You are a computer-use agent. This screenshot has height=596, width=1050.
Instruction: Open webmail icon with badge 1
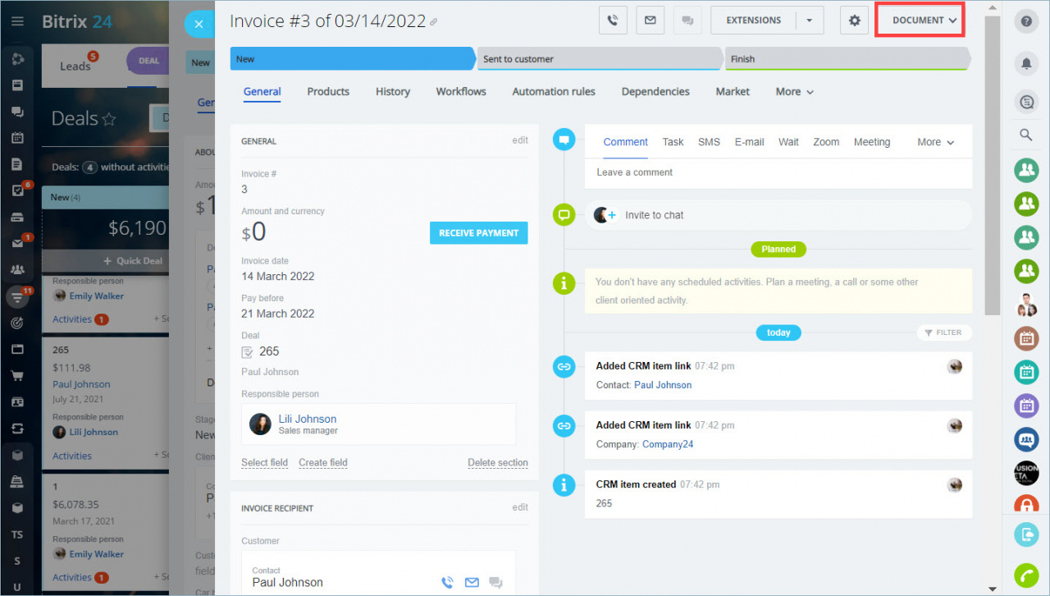17,244
